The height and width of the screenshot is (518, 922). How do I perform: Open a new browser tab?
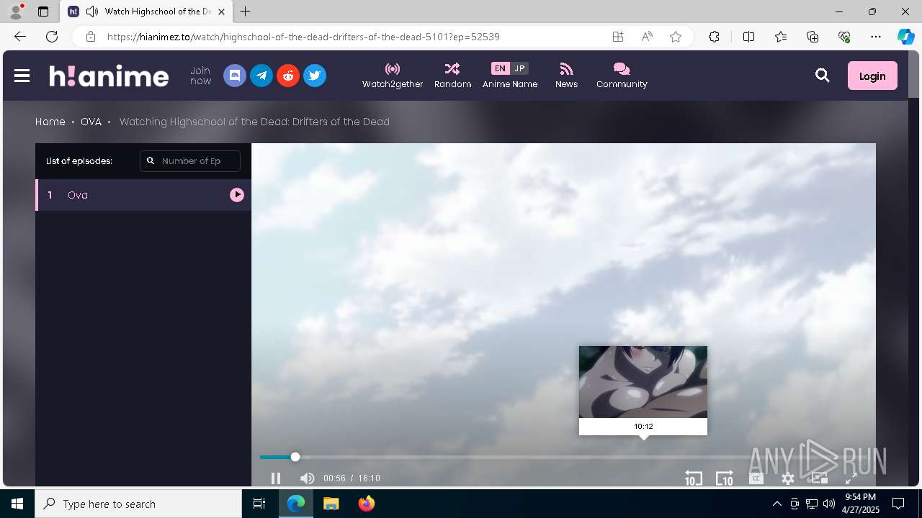pos(245,12)
